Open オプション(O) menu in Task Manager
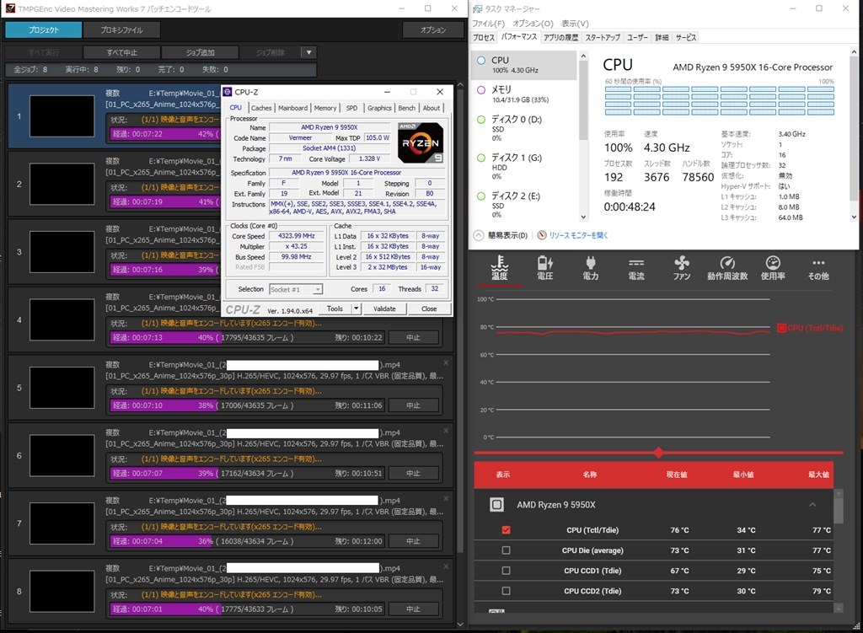Image resolution: width=863 pixels, height=633 pixels. (x=533, y=24)
